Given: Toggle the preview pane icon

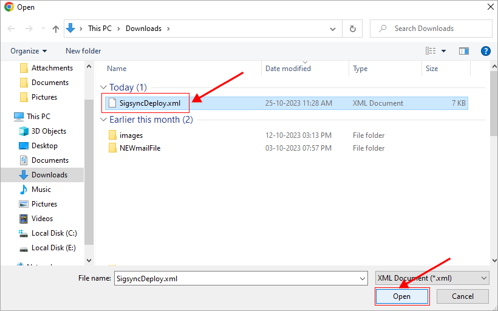Looking at the screenshot, I should coord(464,51).
